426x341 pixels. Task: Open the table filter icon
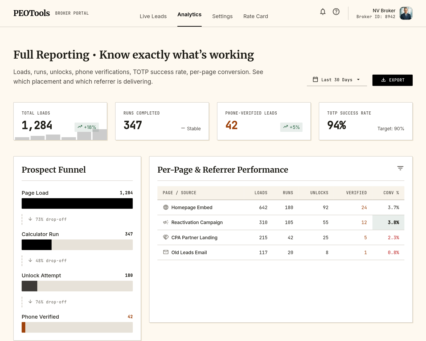tap(400, 168)
